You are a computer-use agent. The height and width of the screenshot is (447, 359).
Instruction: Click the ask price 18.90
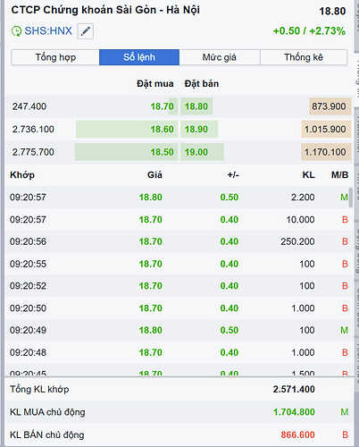coord(196,130)
